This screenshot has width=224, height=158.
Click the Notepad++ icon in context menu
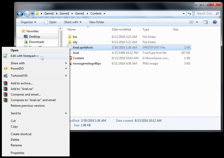5,56
